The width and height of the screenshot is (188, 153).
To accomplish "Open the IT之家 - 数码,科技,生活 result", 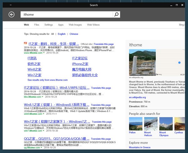I will point(54,44).
